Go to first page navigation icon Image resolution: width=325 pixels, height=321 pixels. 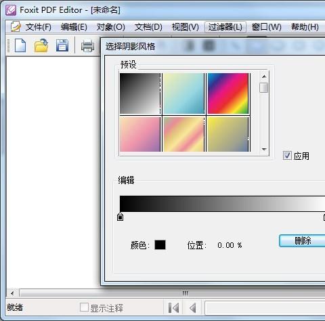(x=173, y=308)
